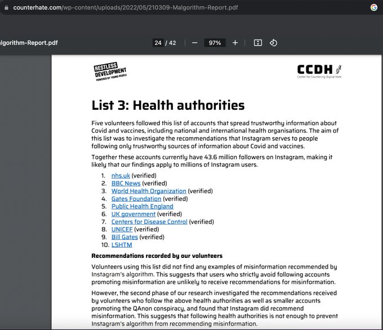Click the '/ 42' total page count
The image size is (383, 330).
[171, 43]
